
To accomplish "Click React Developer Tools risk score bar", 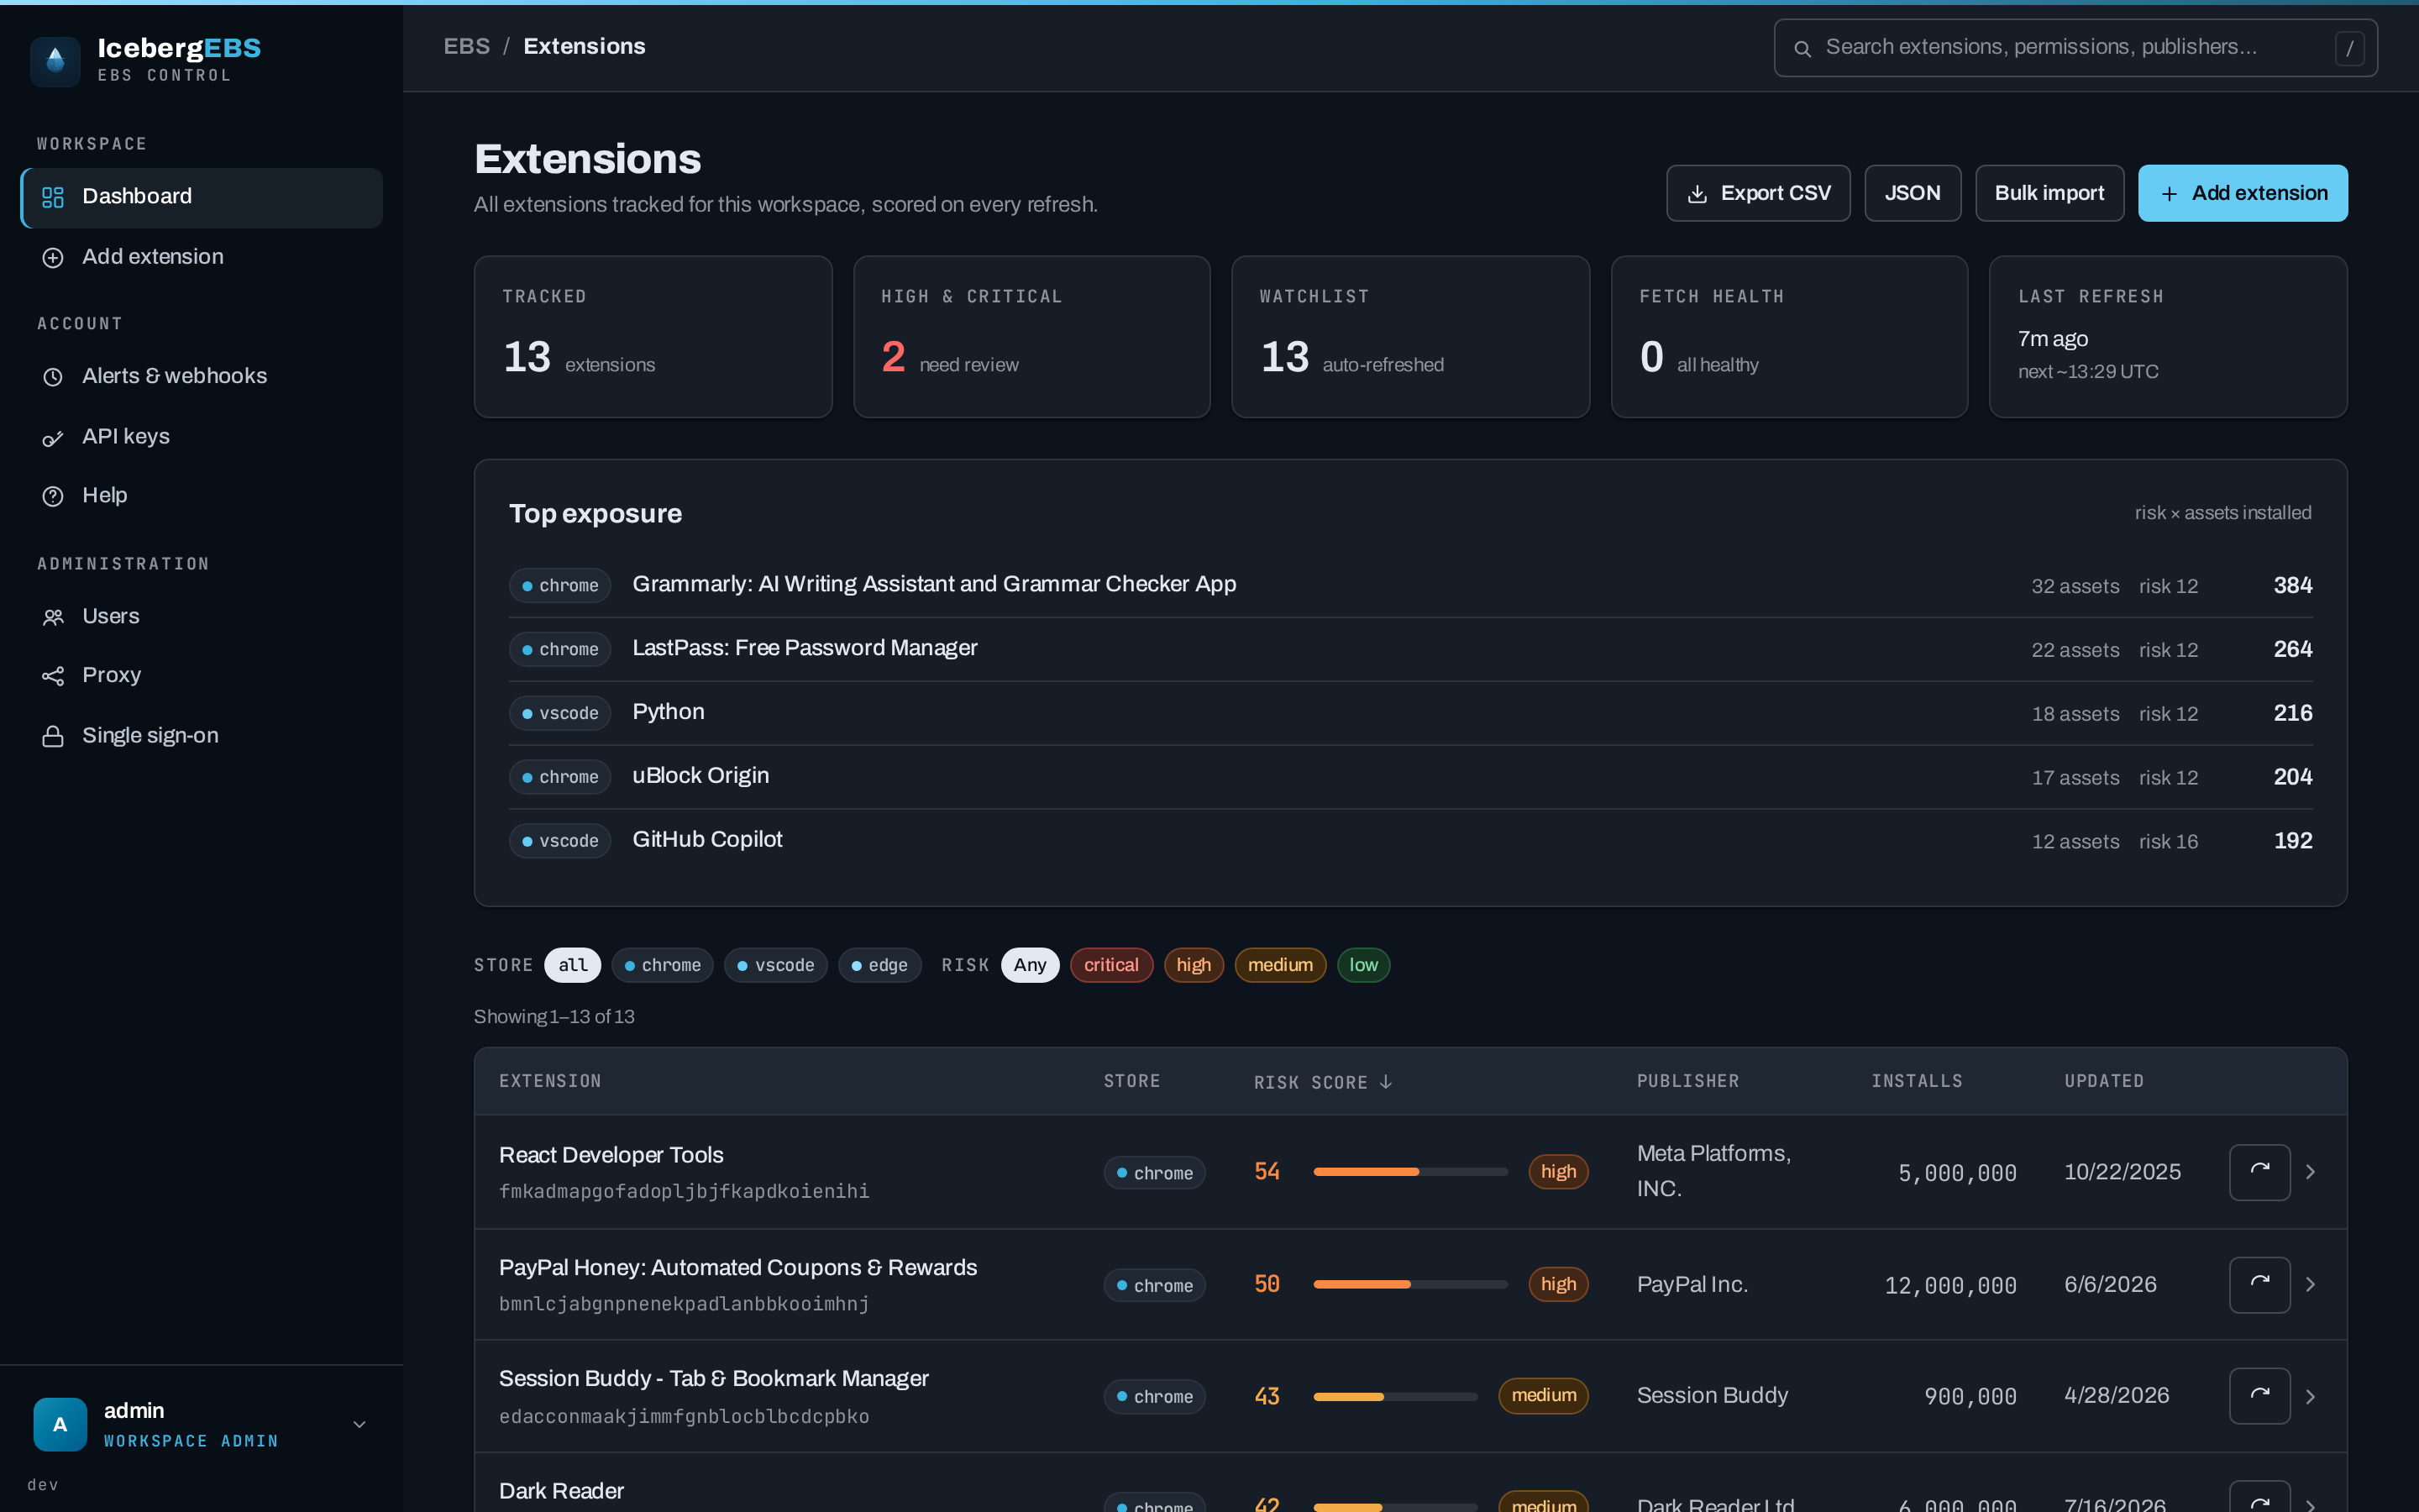I will coord(1410,1172).
